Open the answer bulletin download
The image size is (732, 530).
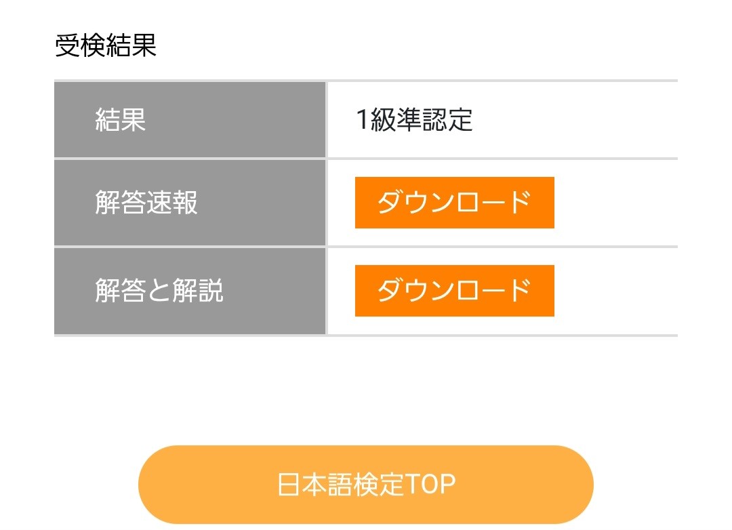coord(454,203)
